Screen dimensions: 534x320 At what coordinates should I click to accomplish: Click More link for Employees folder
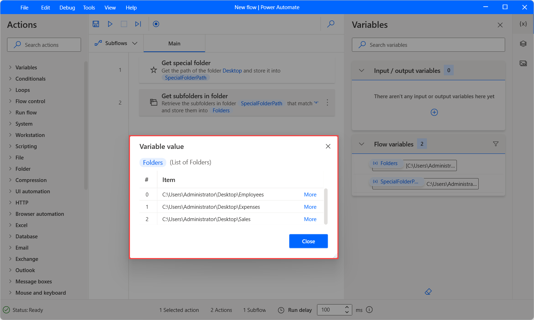(x=310, y=194)
